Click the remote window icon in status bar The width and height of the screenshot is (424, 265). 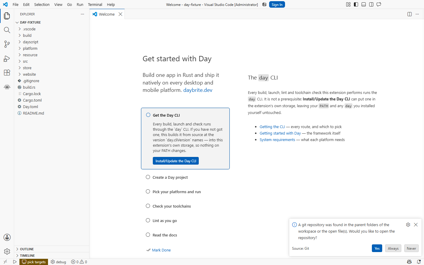click(5, 262)
